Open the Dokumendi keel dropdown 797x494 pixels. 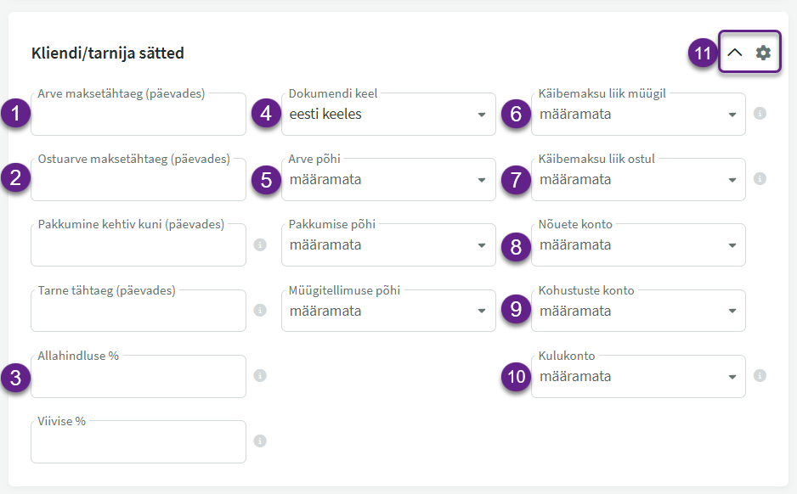coord(388,115)
